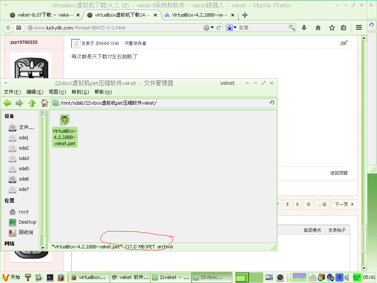The image size is (377, 283).
Task: Open home folder using the file manager's house icon
Action: pyautogui.click(x=45, y=103)
